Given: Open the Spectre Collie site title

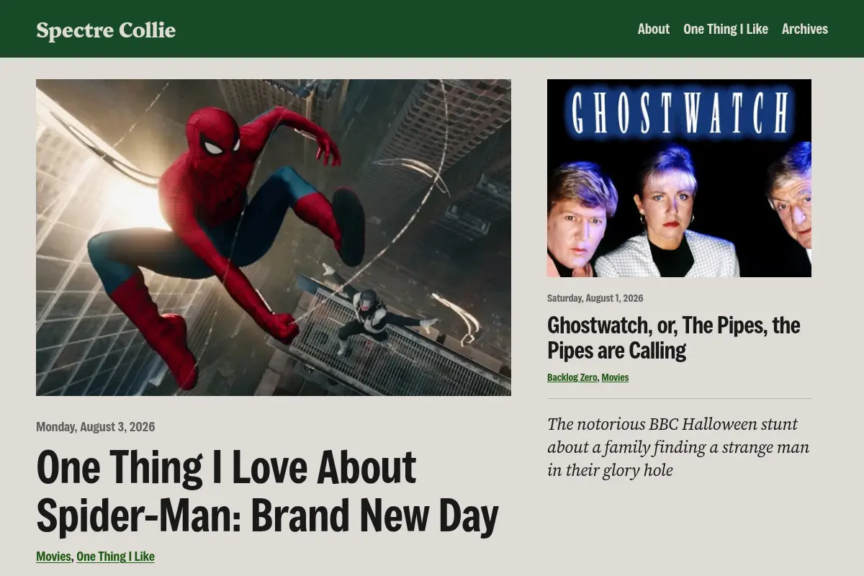Looking at the screenshot, I should 106,30.
